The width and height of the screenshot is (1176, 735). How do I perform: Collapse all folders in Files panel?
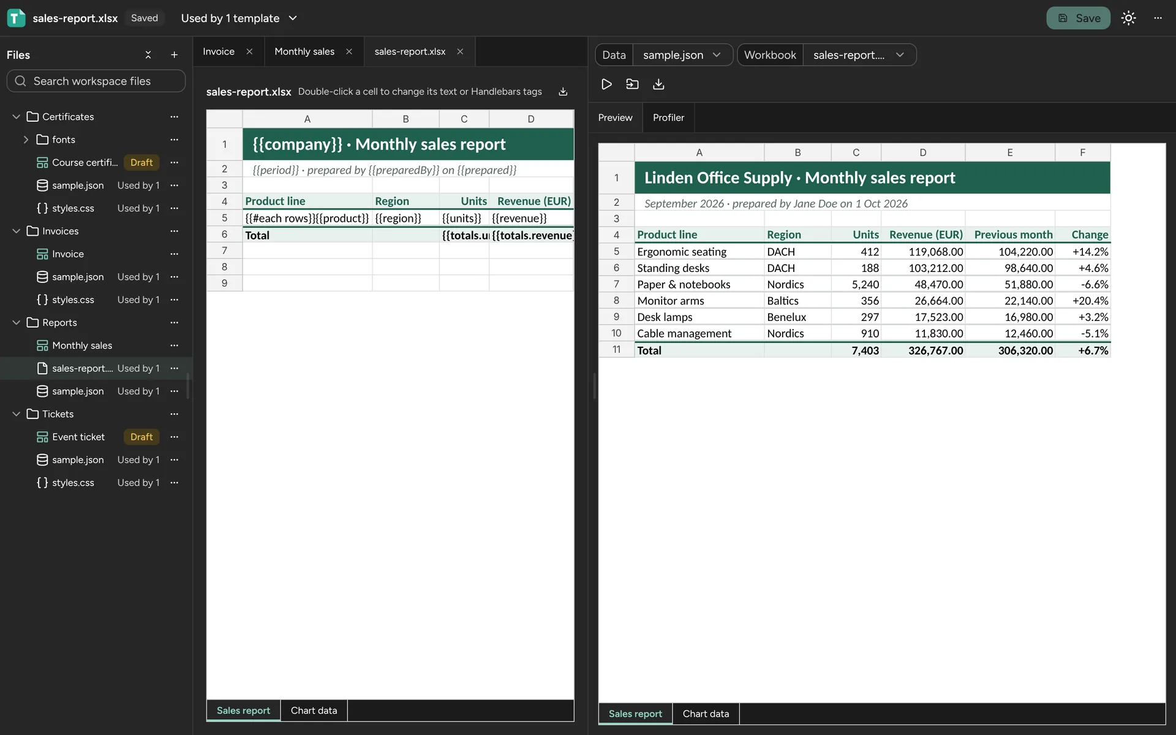pyautogui.click(x=148, y=55)
